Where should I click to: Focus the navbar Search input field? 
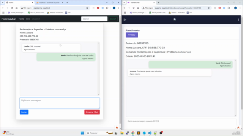coord(94,19)
